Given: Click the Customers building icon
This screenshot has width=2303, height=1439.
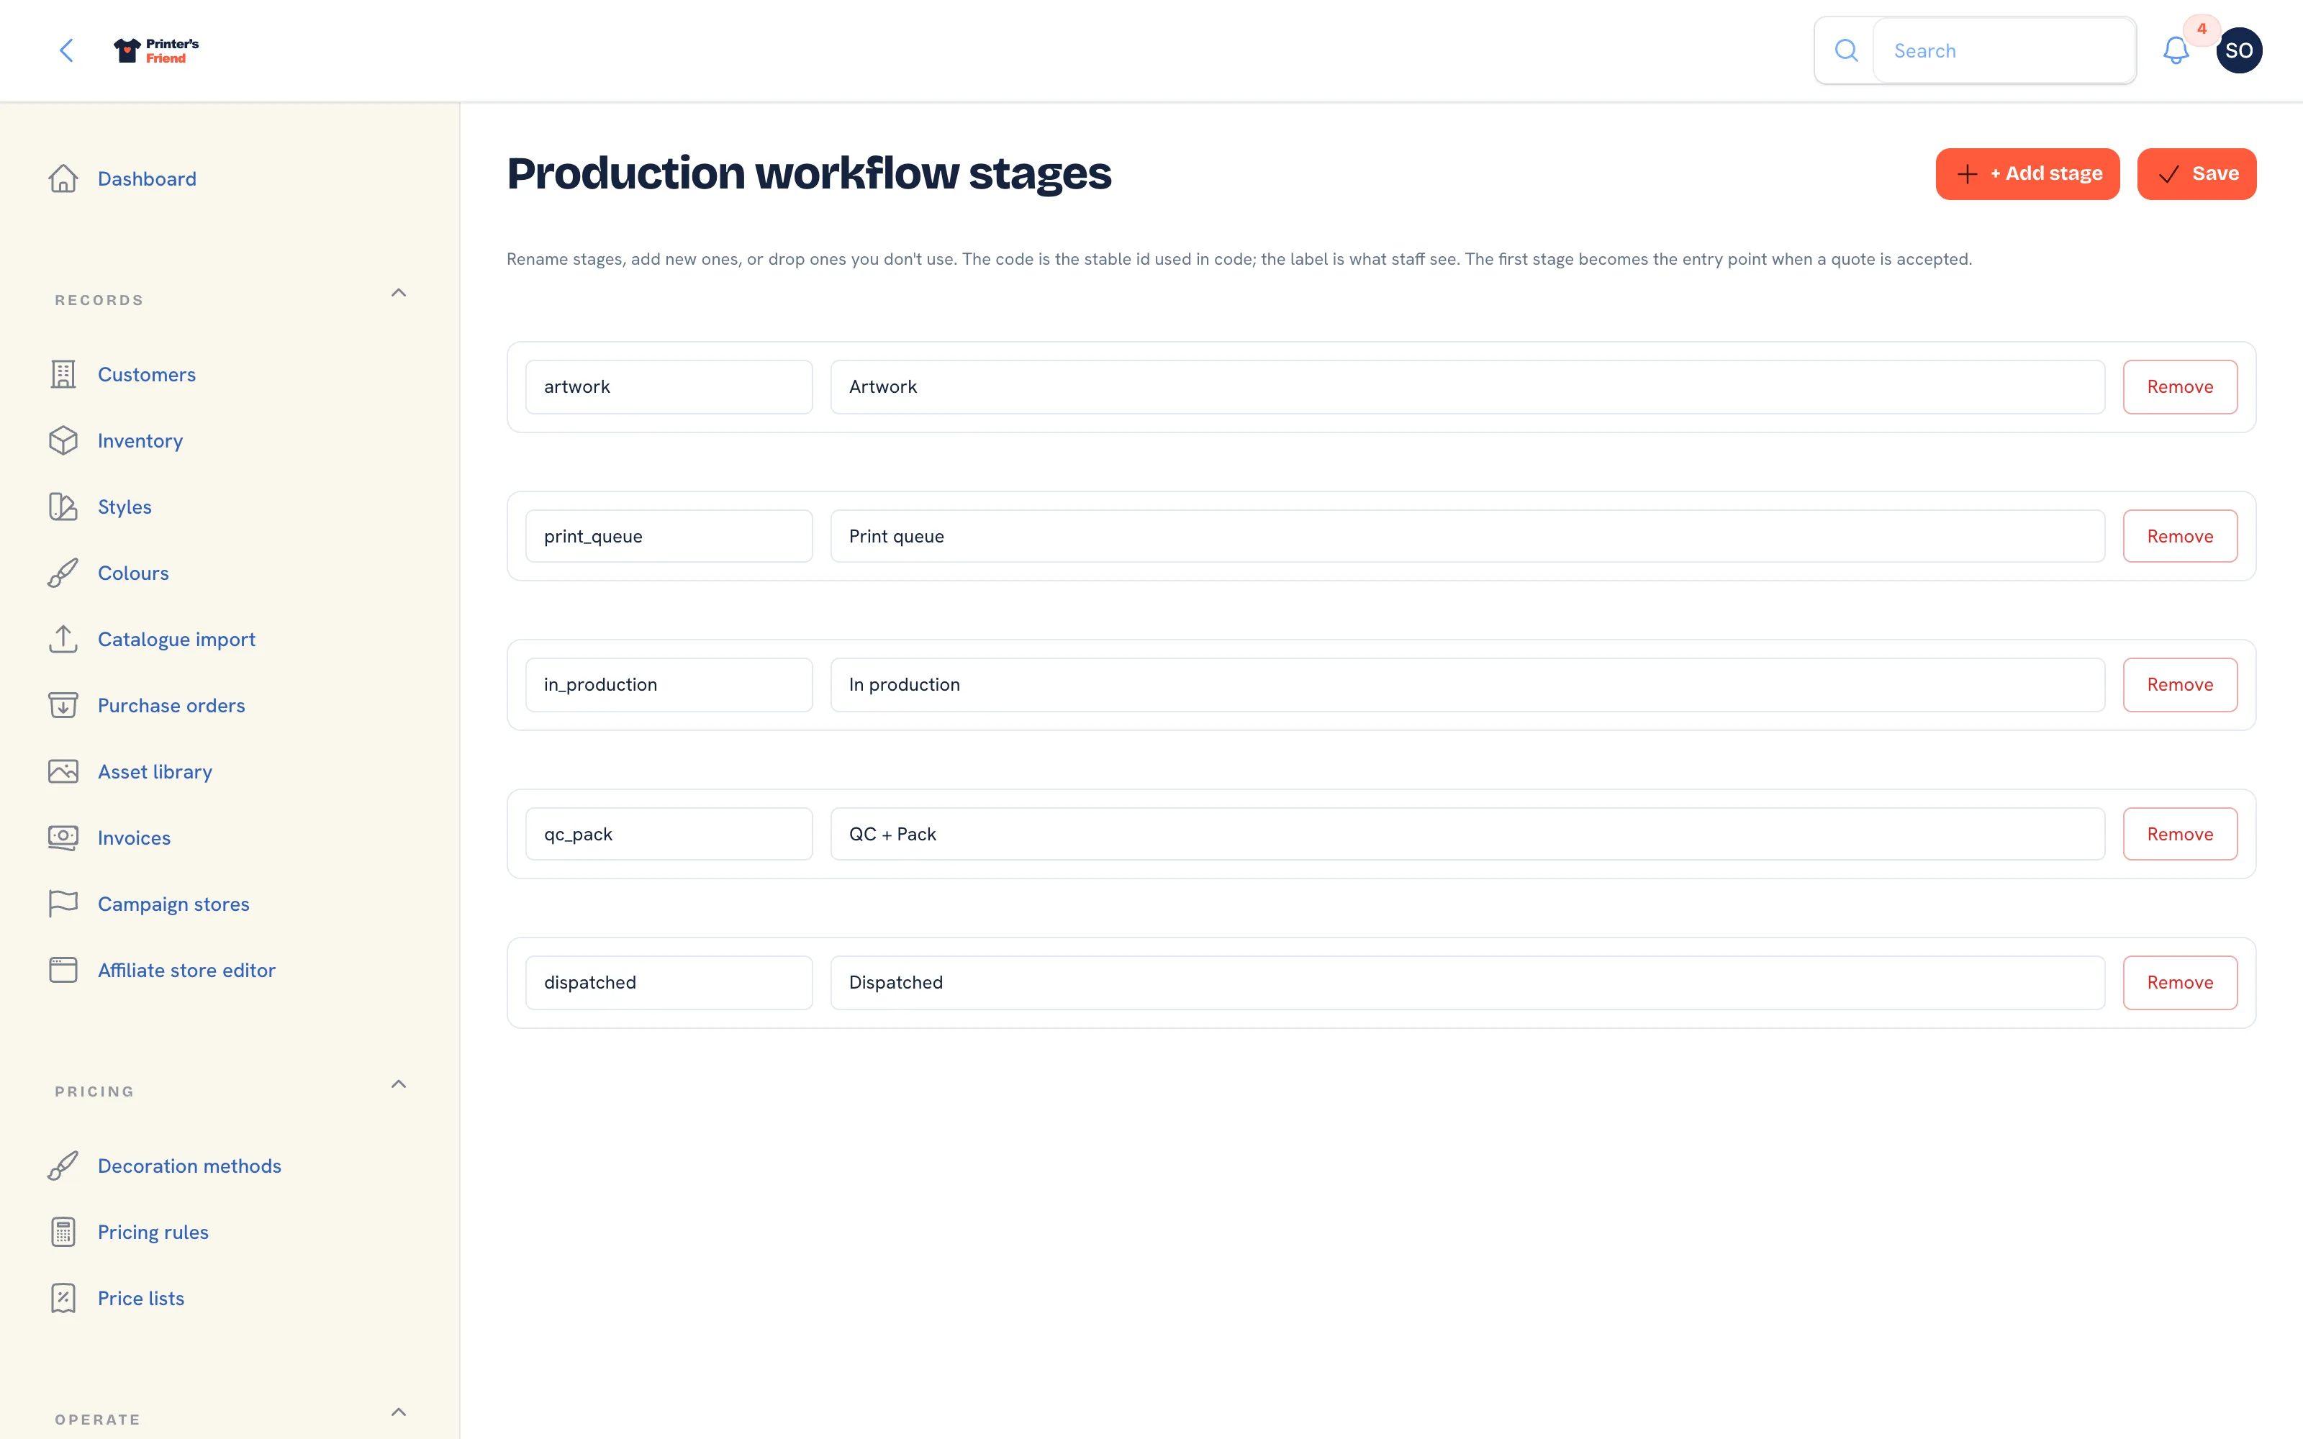Looking at the screenshot, I should coord(64,375).
